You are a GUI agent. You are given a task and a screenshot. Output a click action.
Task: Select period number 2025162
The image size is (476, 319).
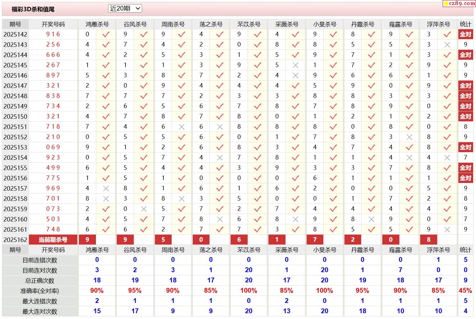(15, 240)
